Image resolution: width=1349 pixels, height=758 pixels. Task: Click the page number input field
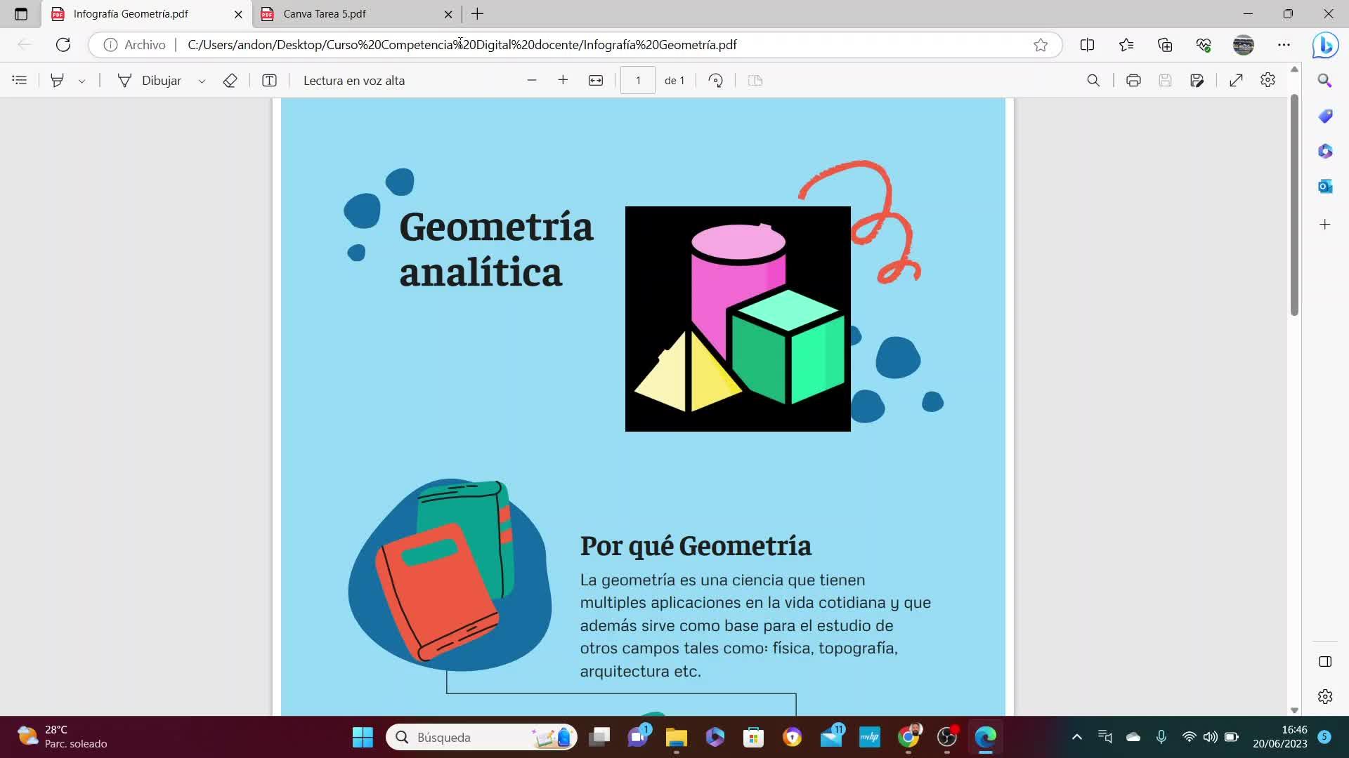(638, 81)
